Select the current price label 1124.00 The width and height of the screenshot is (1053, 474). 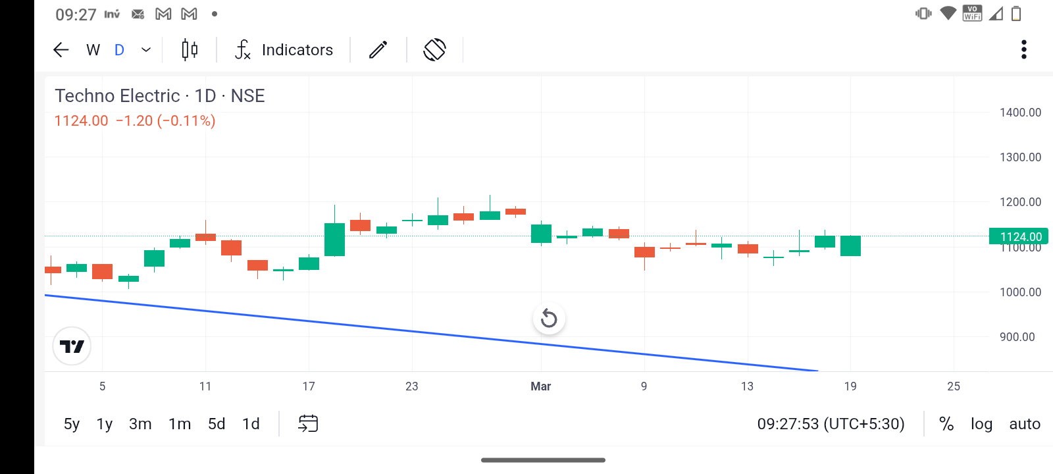(x=1020, y=236)
